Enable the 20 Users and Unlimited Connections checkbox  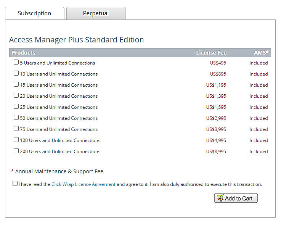pyautogui.click(x=16, y=95)
